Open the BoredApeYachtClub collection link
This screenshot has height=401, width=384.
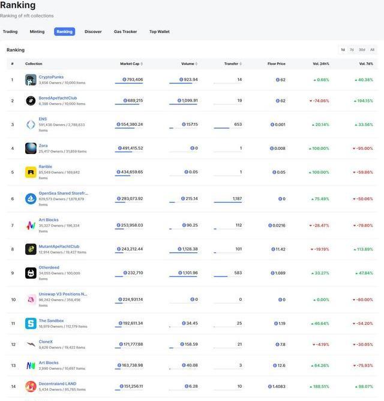pyautogui.click(x=58, y=98)
